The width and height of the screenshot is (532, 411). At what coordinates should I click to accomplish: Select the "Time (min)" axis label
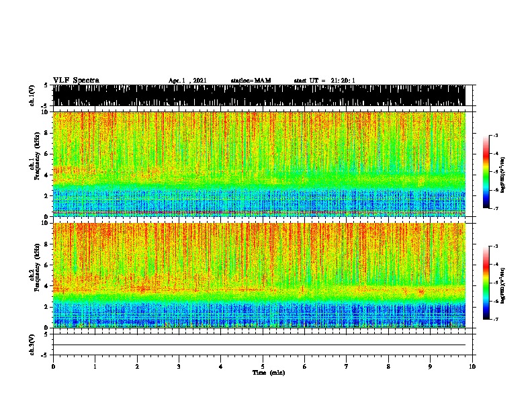(269, 373)
